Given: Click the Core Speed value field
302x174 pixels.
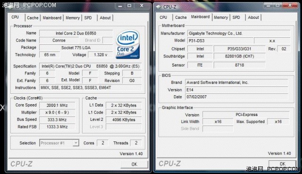Looking at the screenshot, I should 57,105.
